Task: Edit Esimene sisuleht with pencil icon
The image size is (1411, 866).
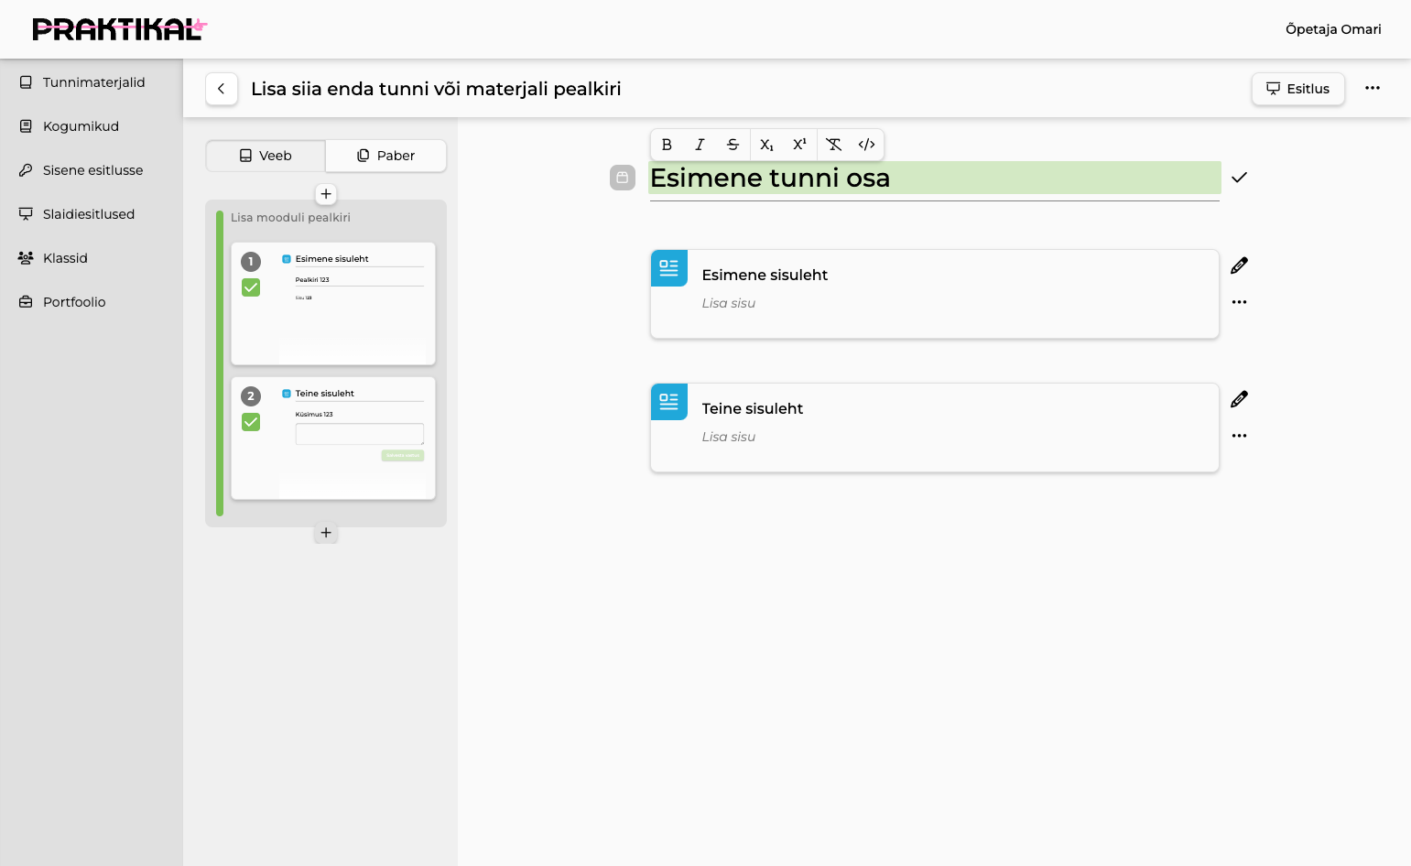Action: [1239, 265]
